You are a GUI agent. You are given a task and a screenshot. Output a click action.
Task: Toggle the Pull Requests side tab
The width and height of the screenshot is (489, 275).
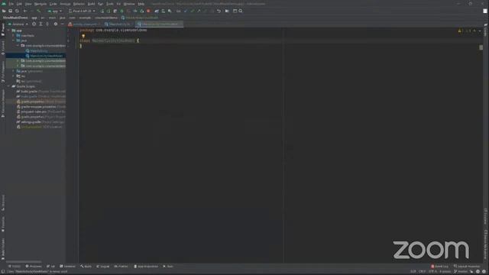(x=3, y=72)
